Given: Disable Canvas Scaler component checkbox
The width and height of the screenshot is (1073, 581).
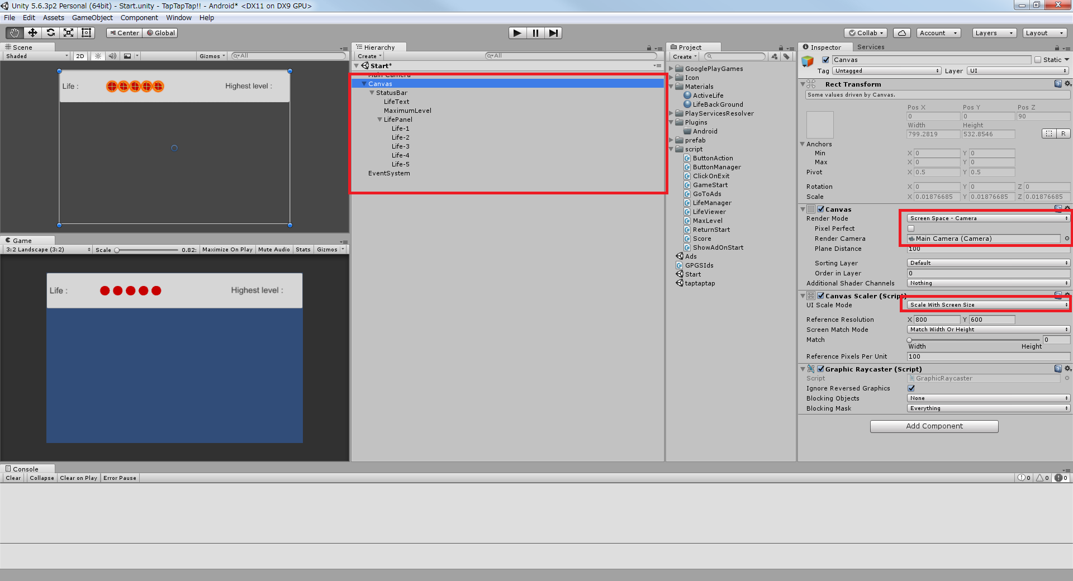Looking at the screenshot, I should tap(821, 296).
